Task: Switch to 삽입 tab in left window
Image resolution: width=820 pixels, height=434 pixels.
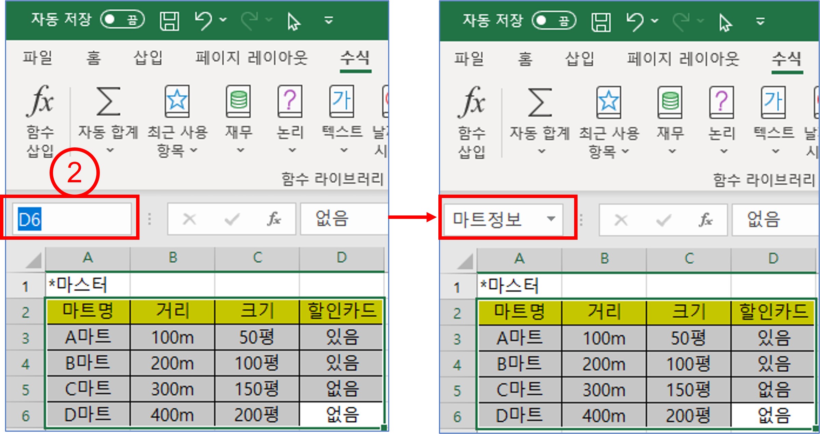Action: (x=148, y=57)
